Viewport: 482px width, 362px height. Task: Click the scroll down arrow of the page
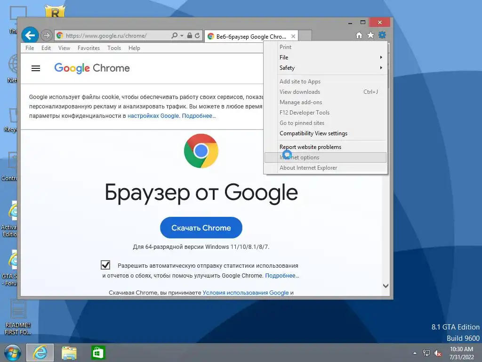click(x=386, y=286)
